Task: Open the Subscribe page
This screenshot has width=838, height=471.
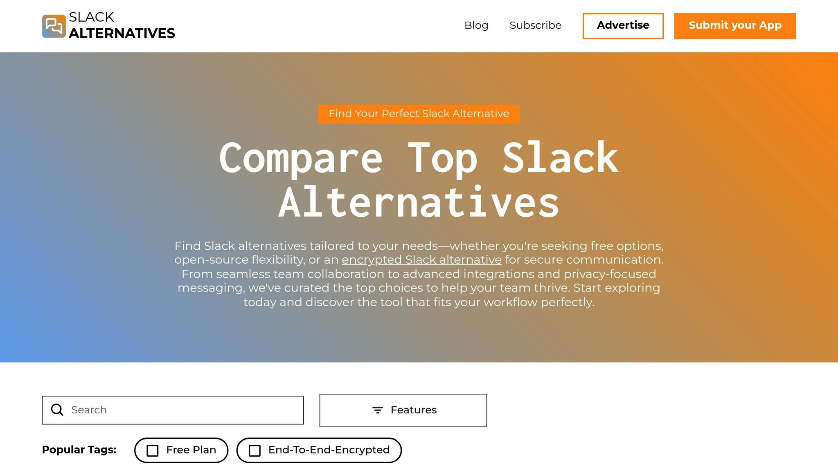Action: [x=535, y=25]
